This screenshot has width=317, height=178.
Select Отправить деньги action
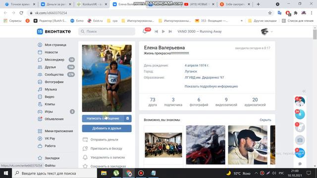[x=104, y=139]
